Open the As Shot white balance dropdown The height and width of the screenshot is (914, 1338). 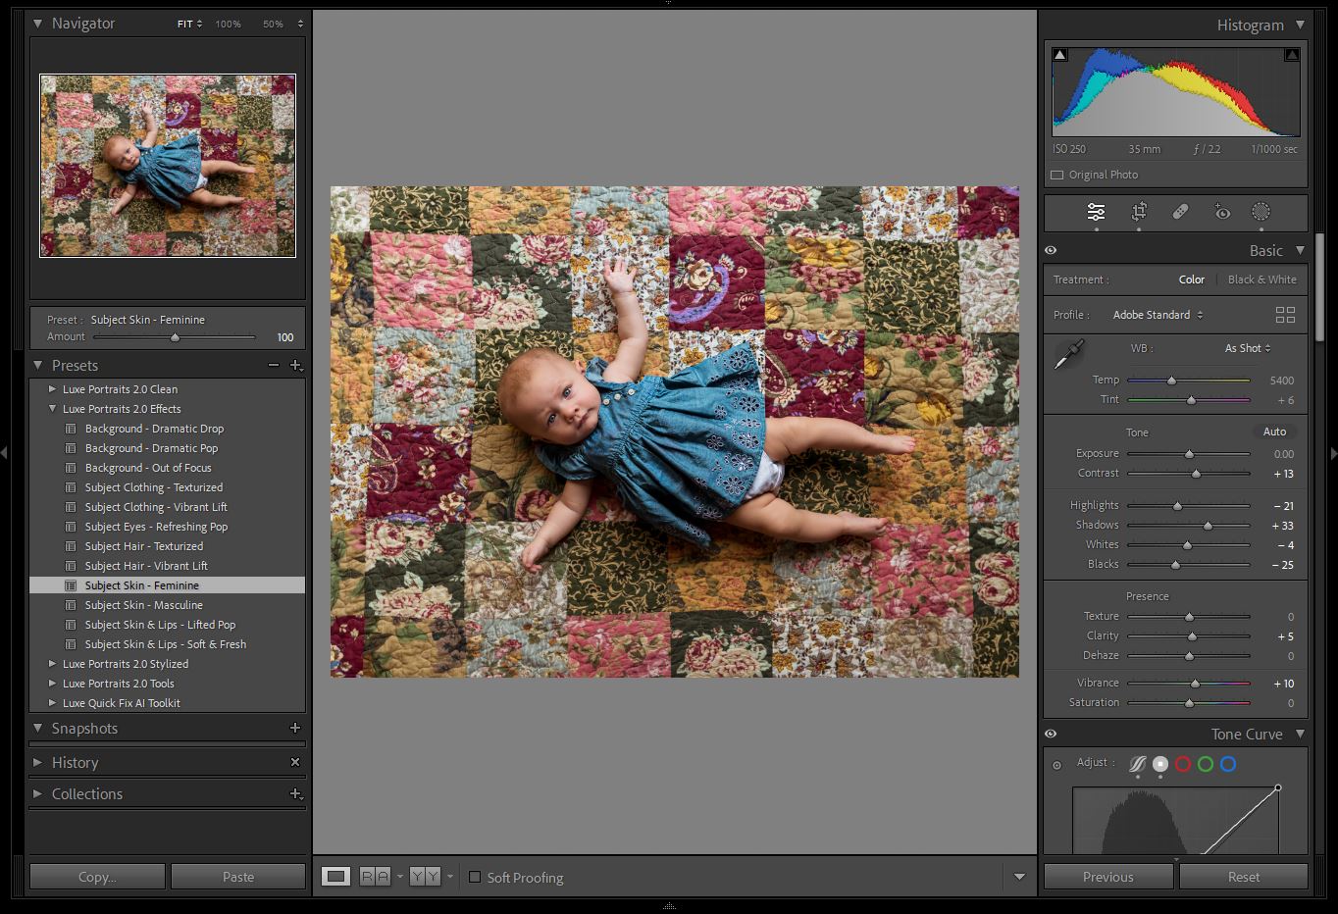click(1246, 347)
